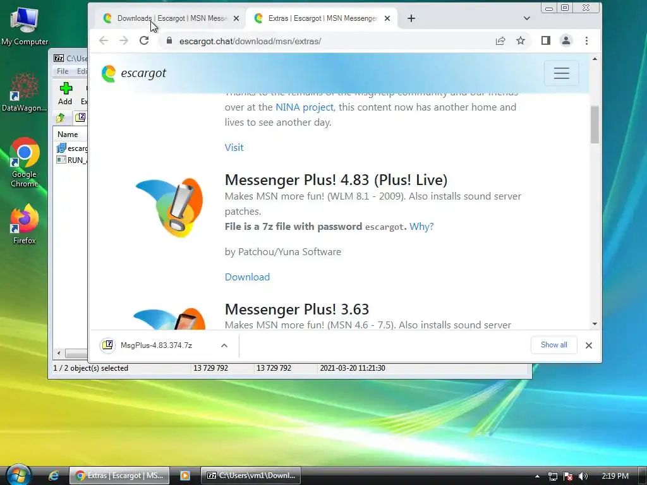View site info lock icon in address bar
647x485 pixels.
(169, 40)
